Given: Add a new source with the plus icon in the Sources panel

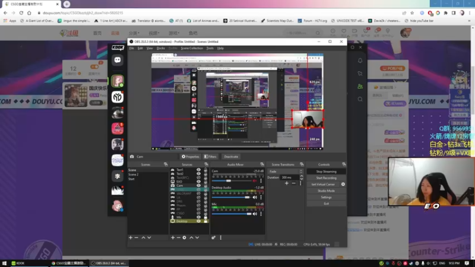Looking at the screenshot, I should [173, 238].
